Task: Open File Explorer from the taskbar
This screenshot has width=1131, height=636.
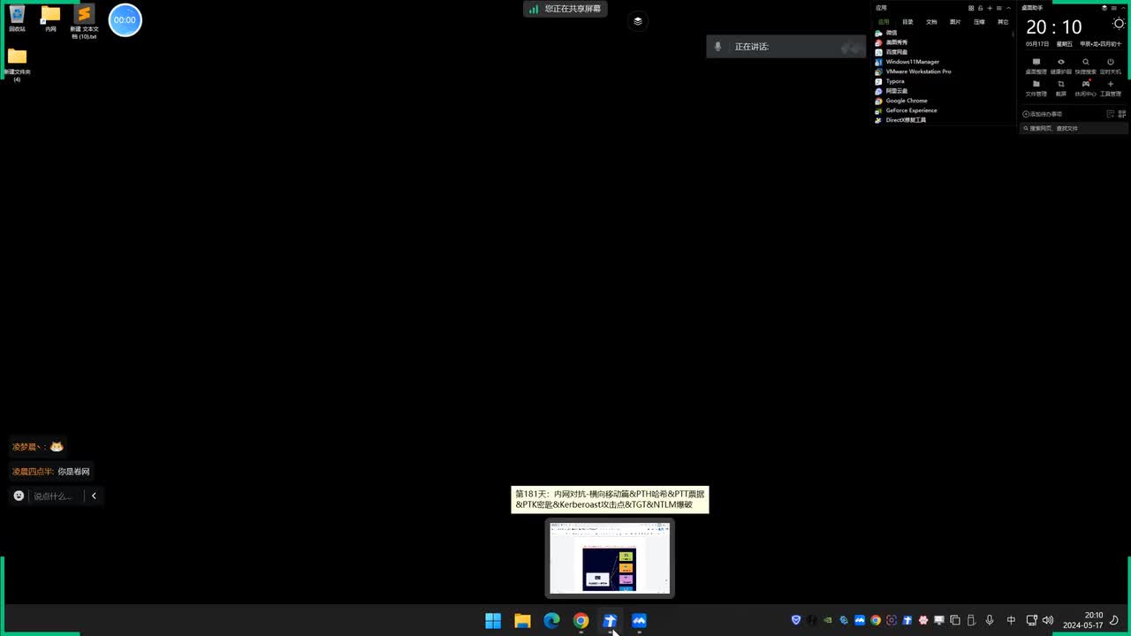Action: pos(522,620)
